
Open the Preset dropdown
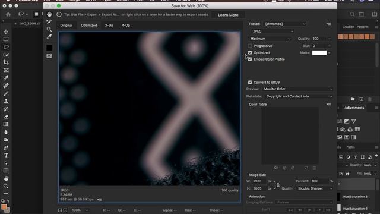285,24
